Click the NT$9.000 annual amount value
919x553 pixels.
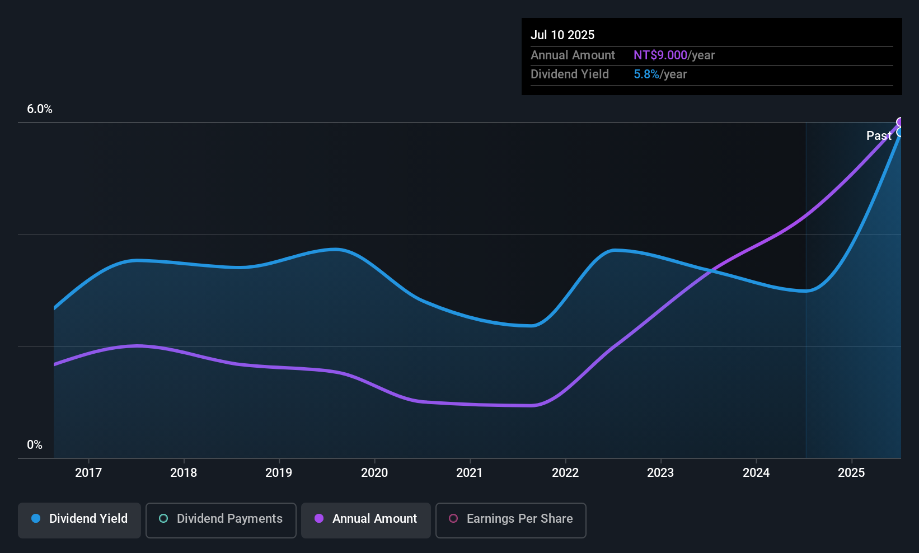660,55
